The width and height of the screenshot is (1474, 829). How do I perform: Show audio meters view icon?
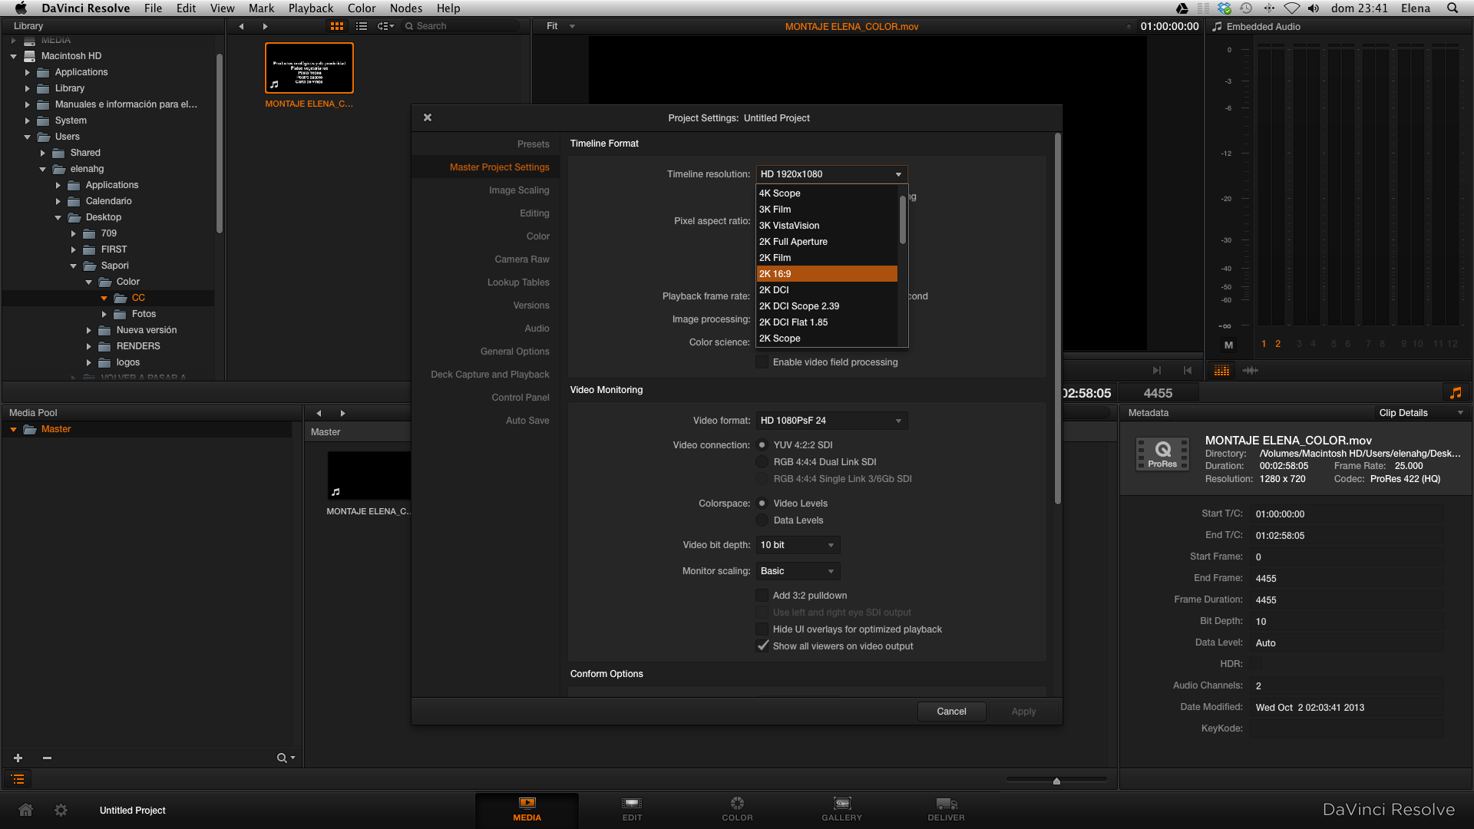click(1222, 371)
